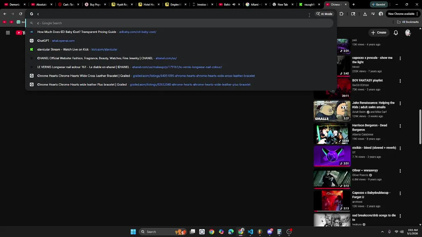The width and height of the screenshot is (422, 237).
Task: Open options menu for sad breakcore video
Action: pos(400,216)
